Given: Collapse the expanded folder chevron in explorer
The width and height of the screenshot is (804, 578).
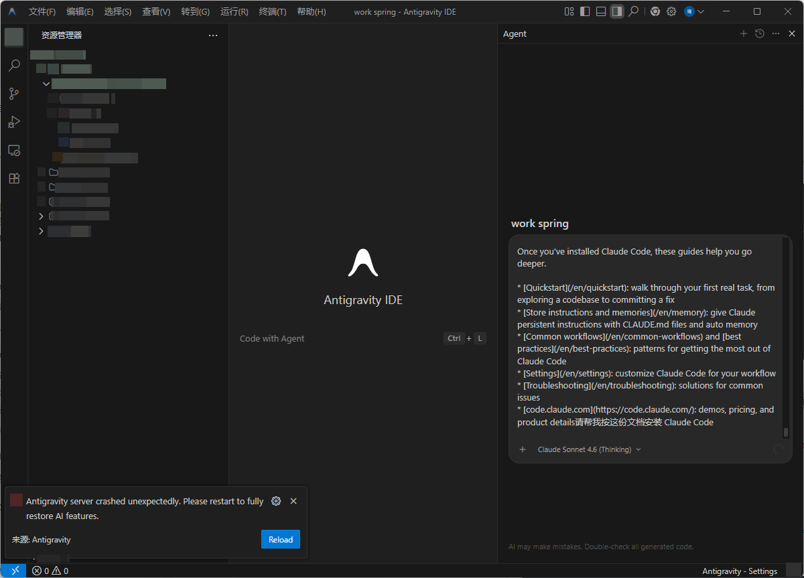Looking at the screenshot, I should tap(46, 84).
